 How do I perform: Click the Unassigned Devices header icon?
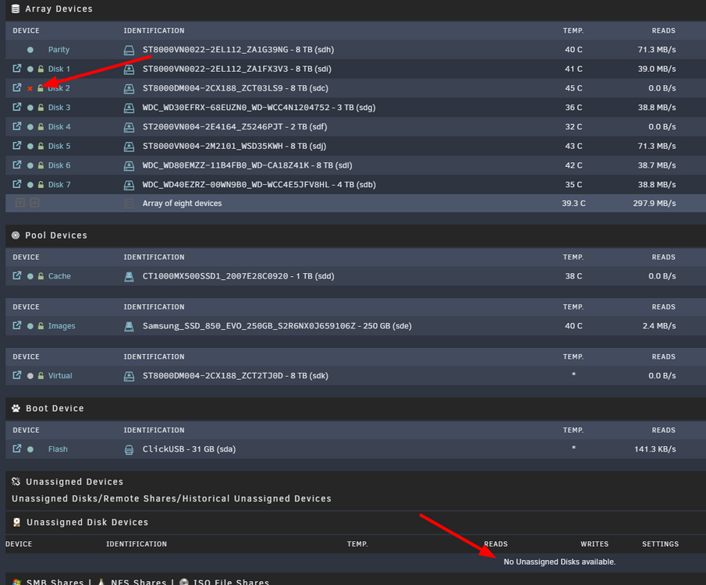click(16, 482)
